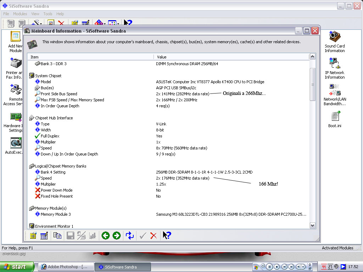Open the View menu
363x272 pixels.
coord(35,14)
